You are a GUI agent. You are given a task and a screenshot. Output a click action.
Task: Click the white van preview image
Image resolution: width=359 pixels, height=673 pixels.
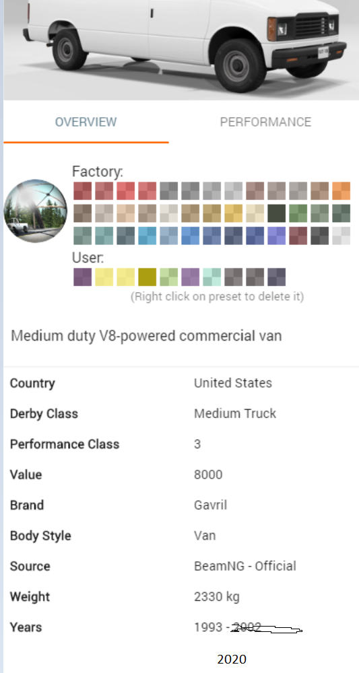point(181,50)
